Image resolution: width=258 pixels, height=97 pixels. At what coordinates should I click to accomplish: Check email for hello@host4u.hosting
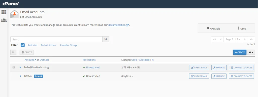[x=199, y=67]
